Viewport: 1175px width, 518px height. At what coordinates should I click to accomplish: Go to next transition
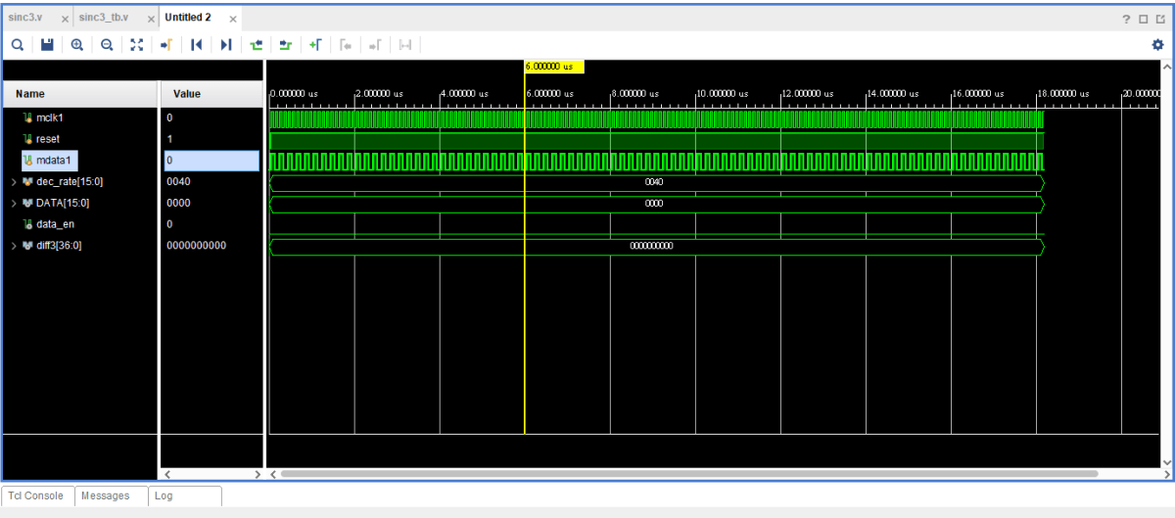286,44
